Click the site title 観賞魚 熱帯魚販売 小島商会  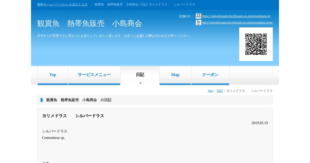point(90,24)
